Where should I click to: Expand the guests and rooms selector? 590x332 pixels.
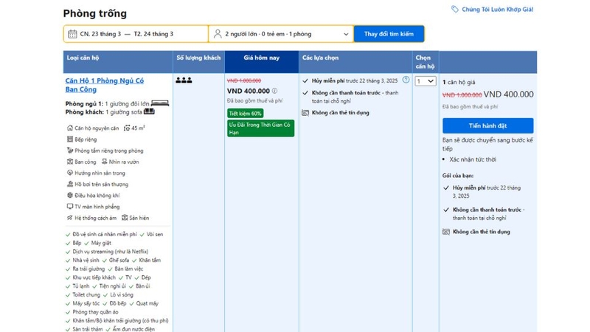281,34
